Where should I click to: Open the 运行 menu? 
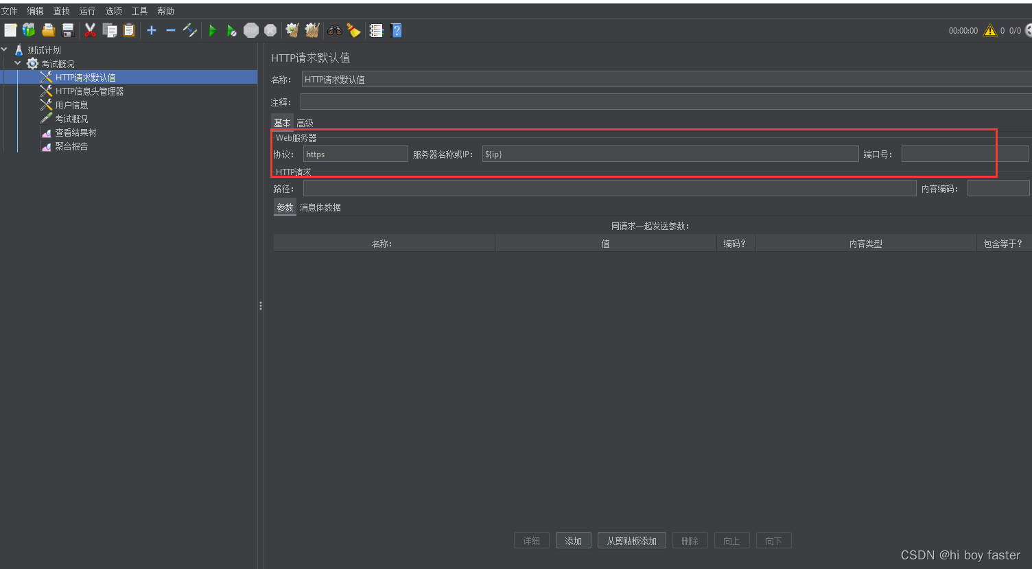87,11
